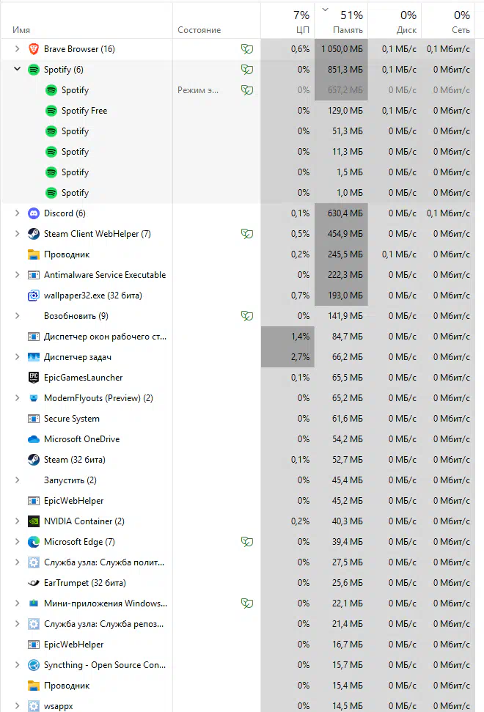Expand the Antimalware Service Executable group
This screenshot has height=712, width=484.
point(18,275)
